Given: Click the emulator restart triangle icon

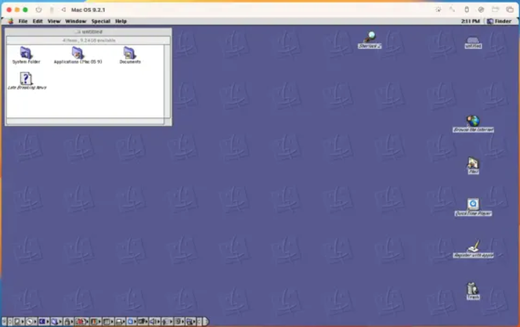Looking at the screenshot, I should (63, 10).
